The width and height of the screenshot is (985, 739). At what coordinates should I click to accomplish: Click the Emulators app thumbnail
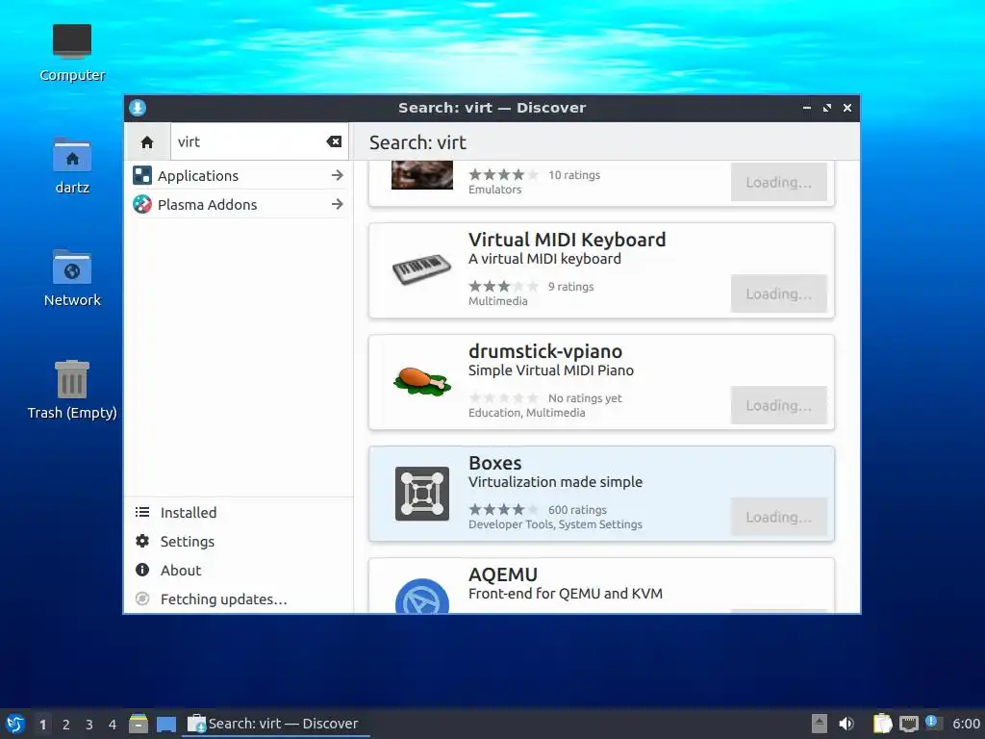[x=421, y=175]
